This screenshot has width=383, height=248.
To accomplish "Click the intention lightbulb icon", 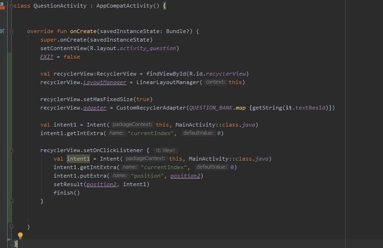I will pos(20,235).
